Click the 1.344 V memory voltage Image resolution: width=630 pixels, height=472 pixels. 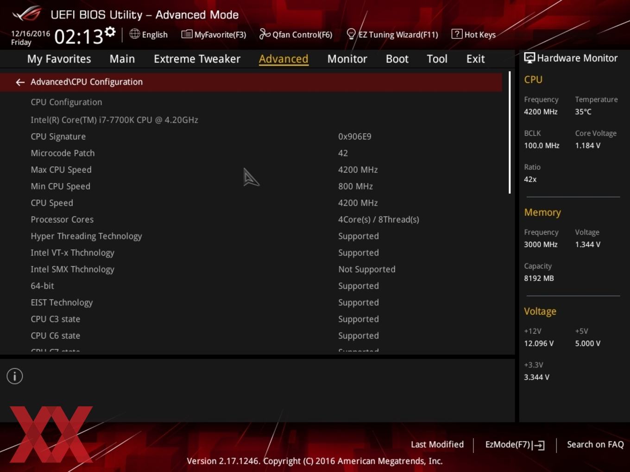(588, 244)
